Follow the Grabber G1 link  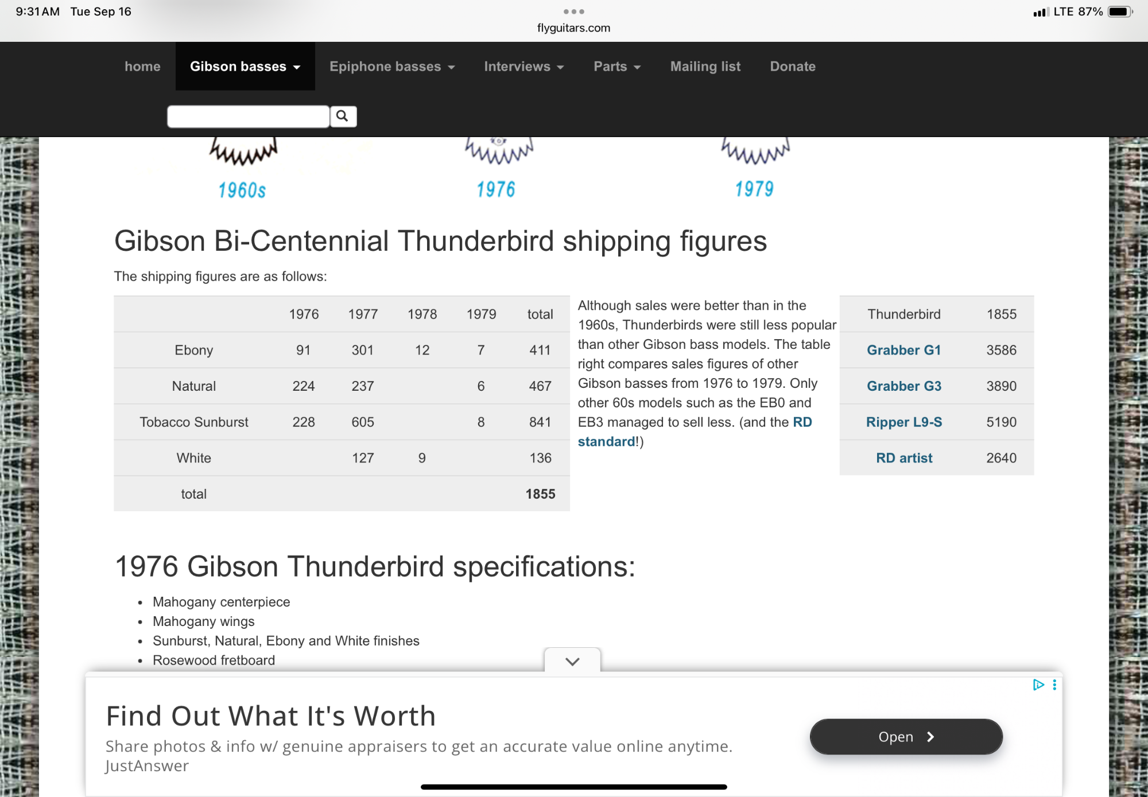pos(904,350)
